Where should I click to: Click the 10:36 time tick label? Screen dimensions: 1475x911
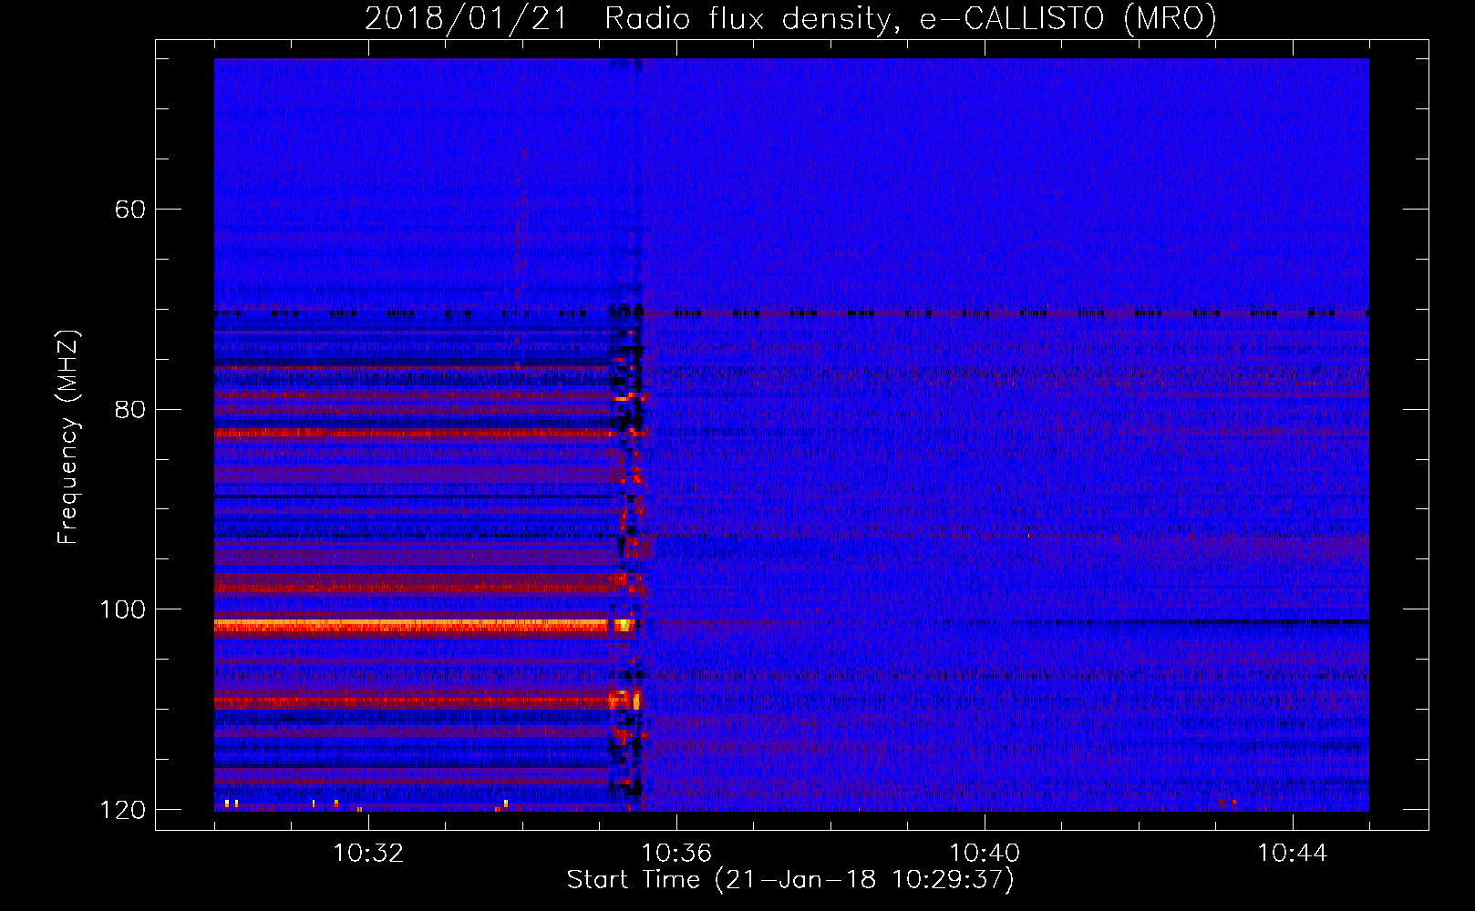[676, 854]
